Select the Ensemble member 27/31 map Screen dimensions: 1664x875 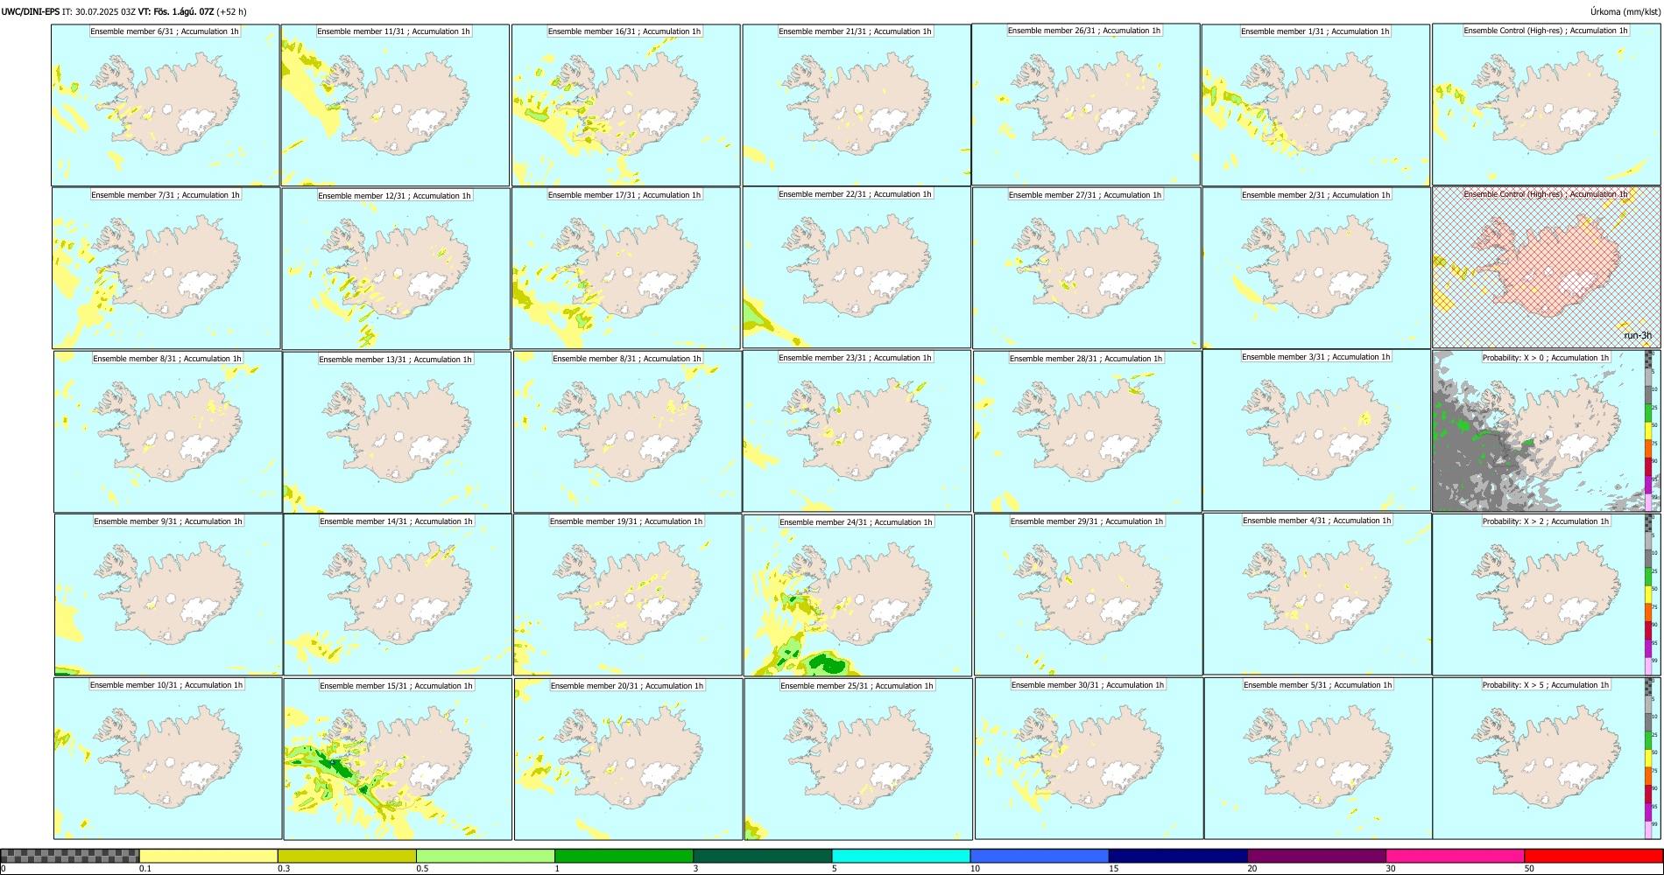(1086, 269)
